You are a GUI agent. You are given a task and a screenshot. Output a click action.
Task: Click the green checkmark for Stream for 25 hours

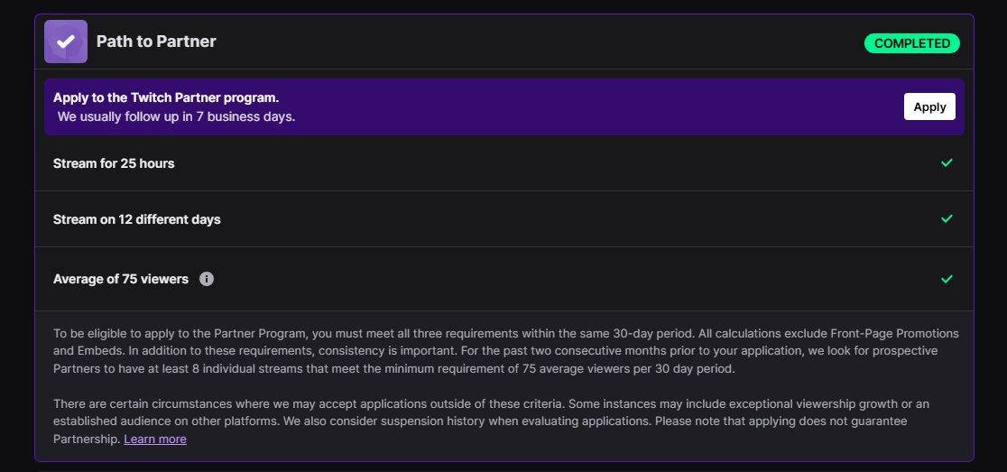point(947,163)
